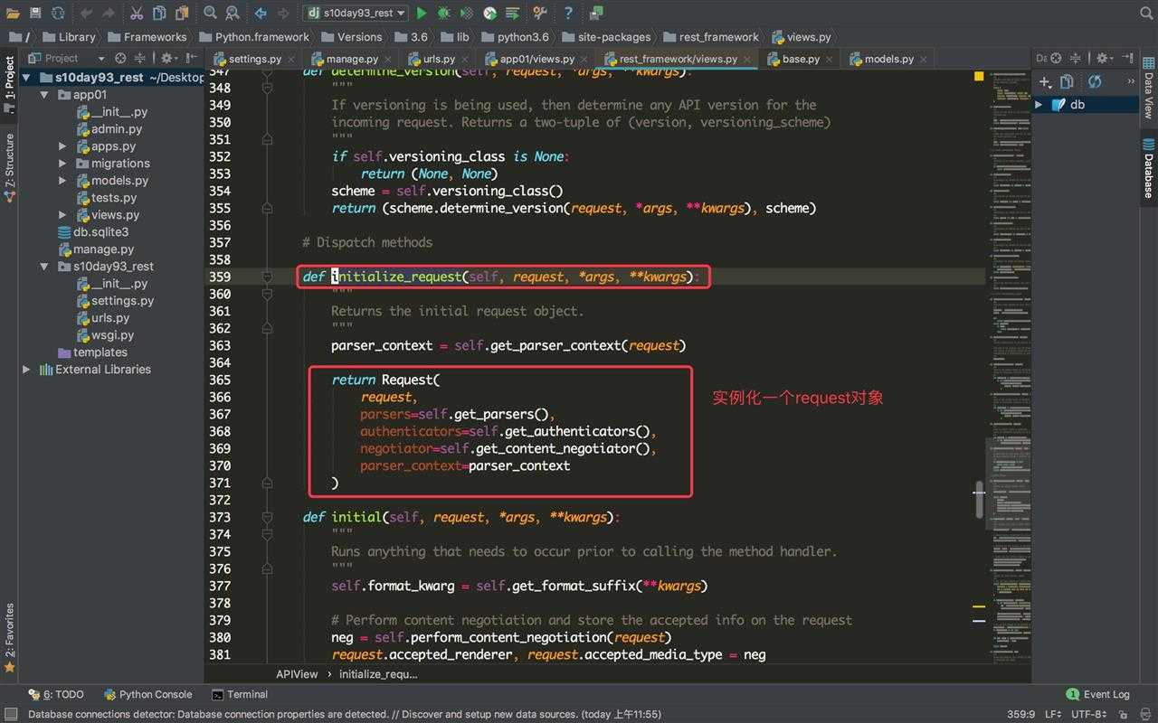The image size is (1158, 723).
Task: Navigate Back with the blue left arrow
Action: (261, 13)
